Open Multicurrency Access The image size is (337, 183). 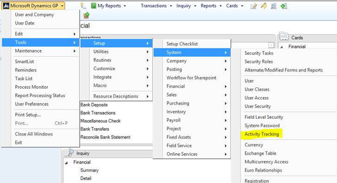(x=266, y=162)
